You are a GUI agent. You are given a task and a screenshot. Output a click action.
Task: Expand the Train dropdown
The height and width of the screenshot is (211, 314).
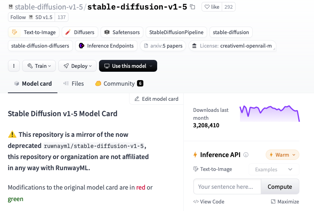tap(39, 66)
